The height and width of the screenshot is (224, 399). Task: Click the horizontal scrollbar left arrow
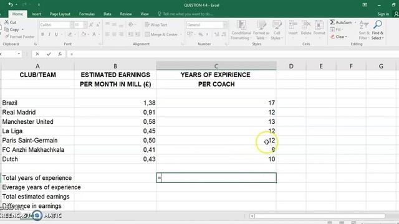(252, 216)
